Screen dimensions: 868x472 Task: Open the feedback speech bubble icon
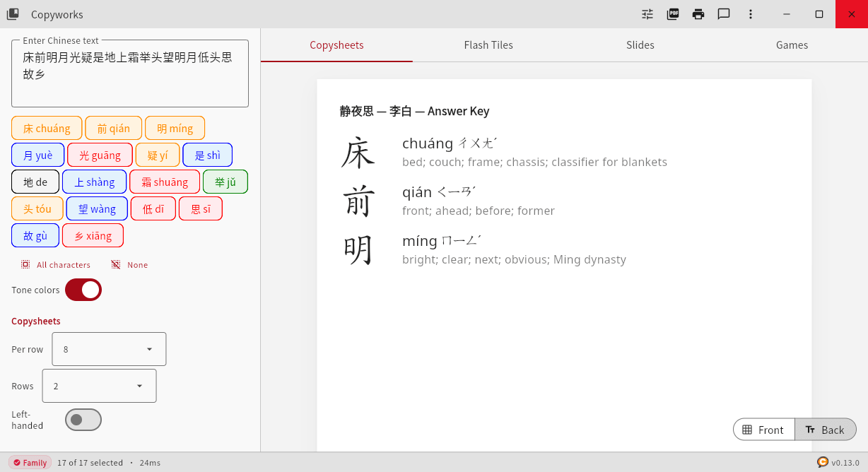(x=724, y=14)
